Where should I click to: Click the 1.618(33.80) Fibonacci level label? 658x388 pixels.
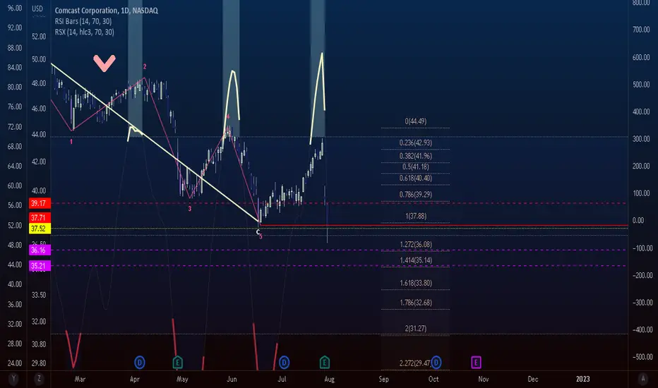[x=415, y=283]
